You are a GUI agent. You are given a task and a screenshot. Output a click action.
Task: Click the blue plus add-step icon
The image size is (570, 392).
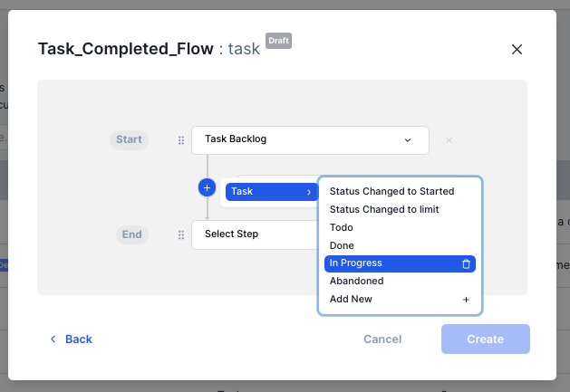pos(207,188)
